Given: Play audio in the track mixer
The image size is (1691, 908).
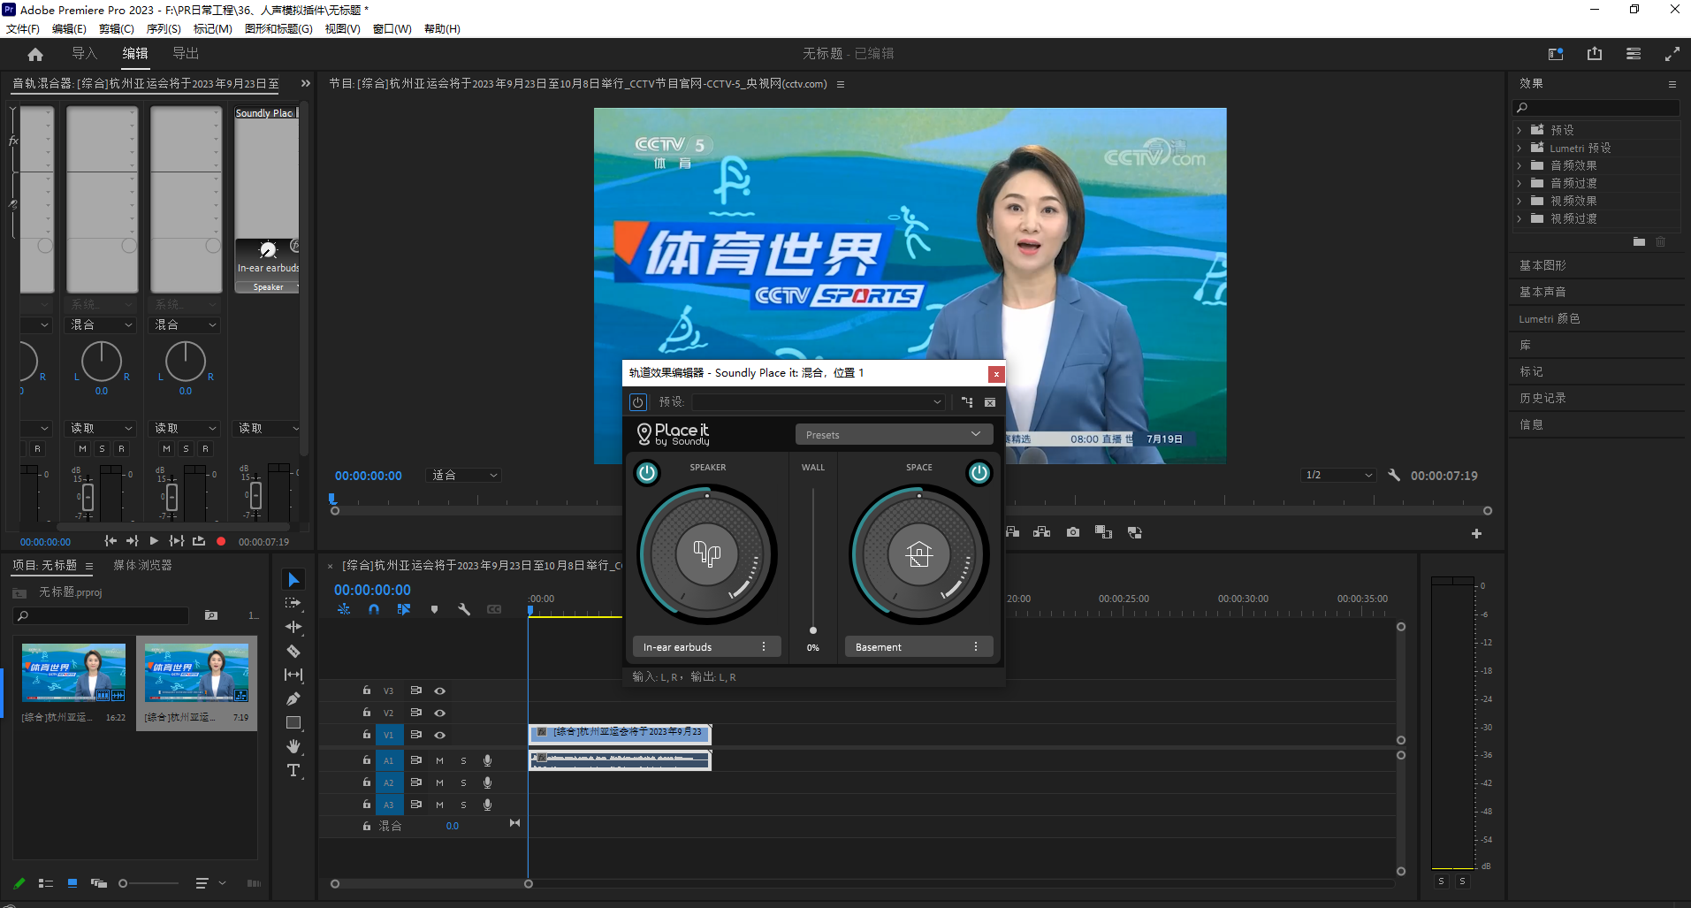Looking at the screenshot, I should (x=154, y=541).
